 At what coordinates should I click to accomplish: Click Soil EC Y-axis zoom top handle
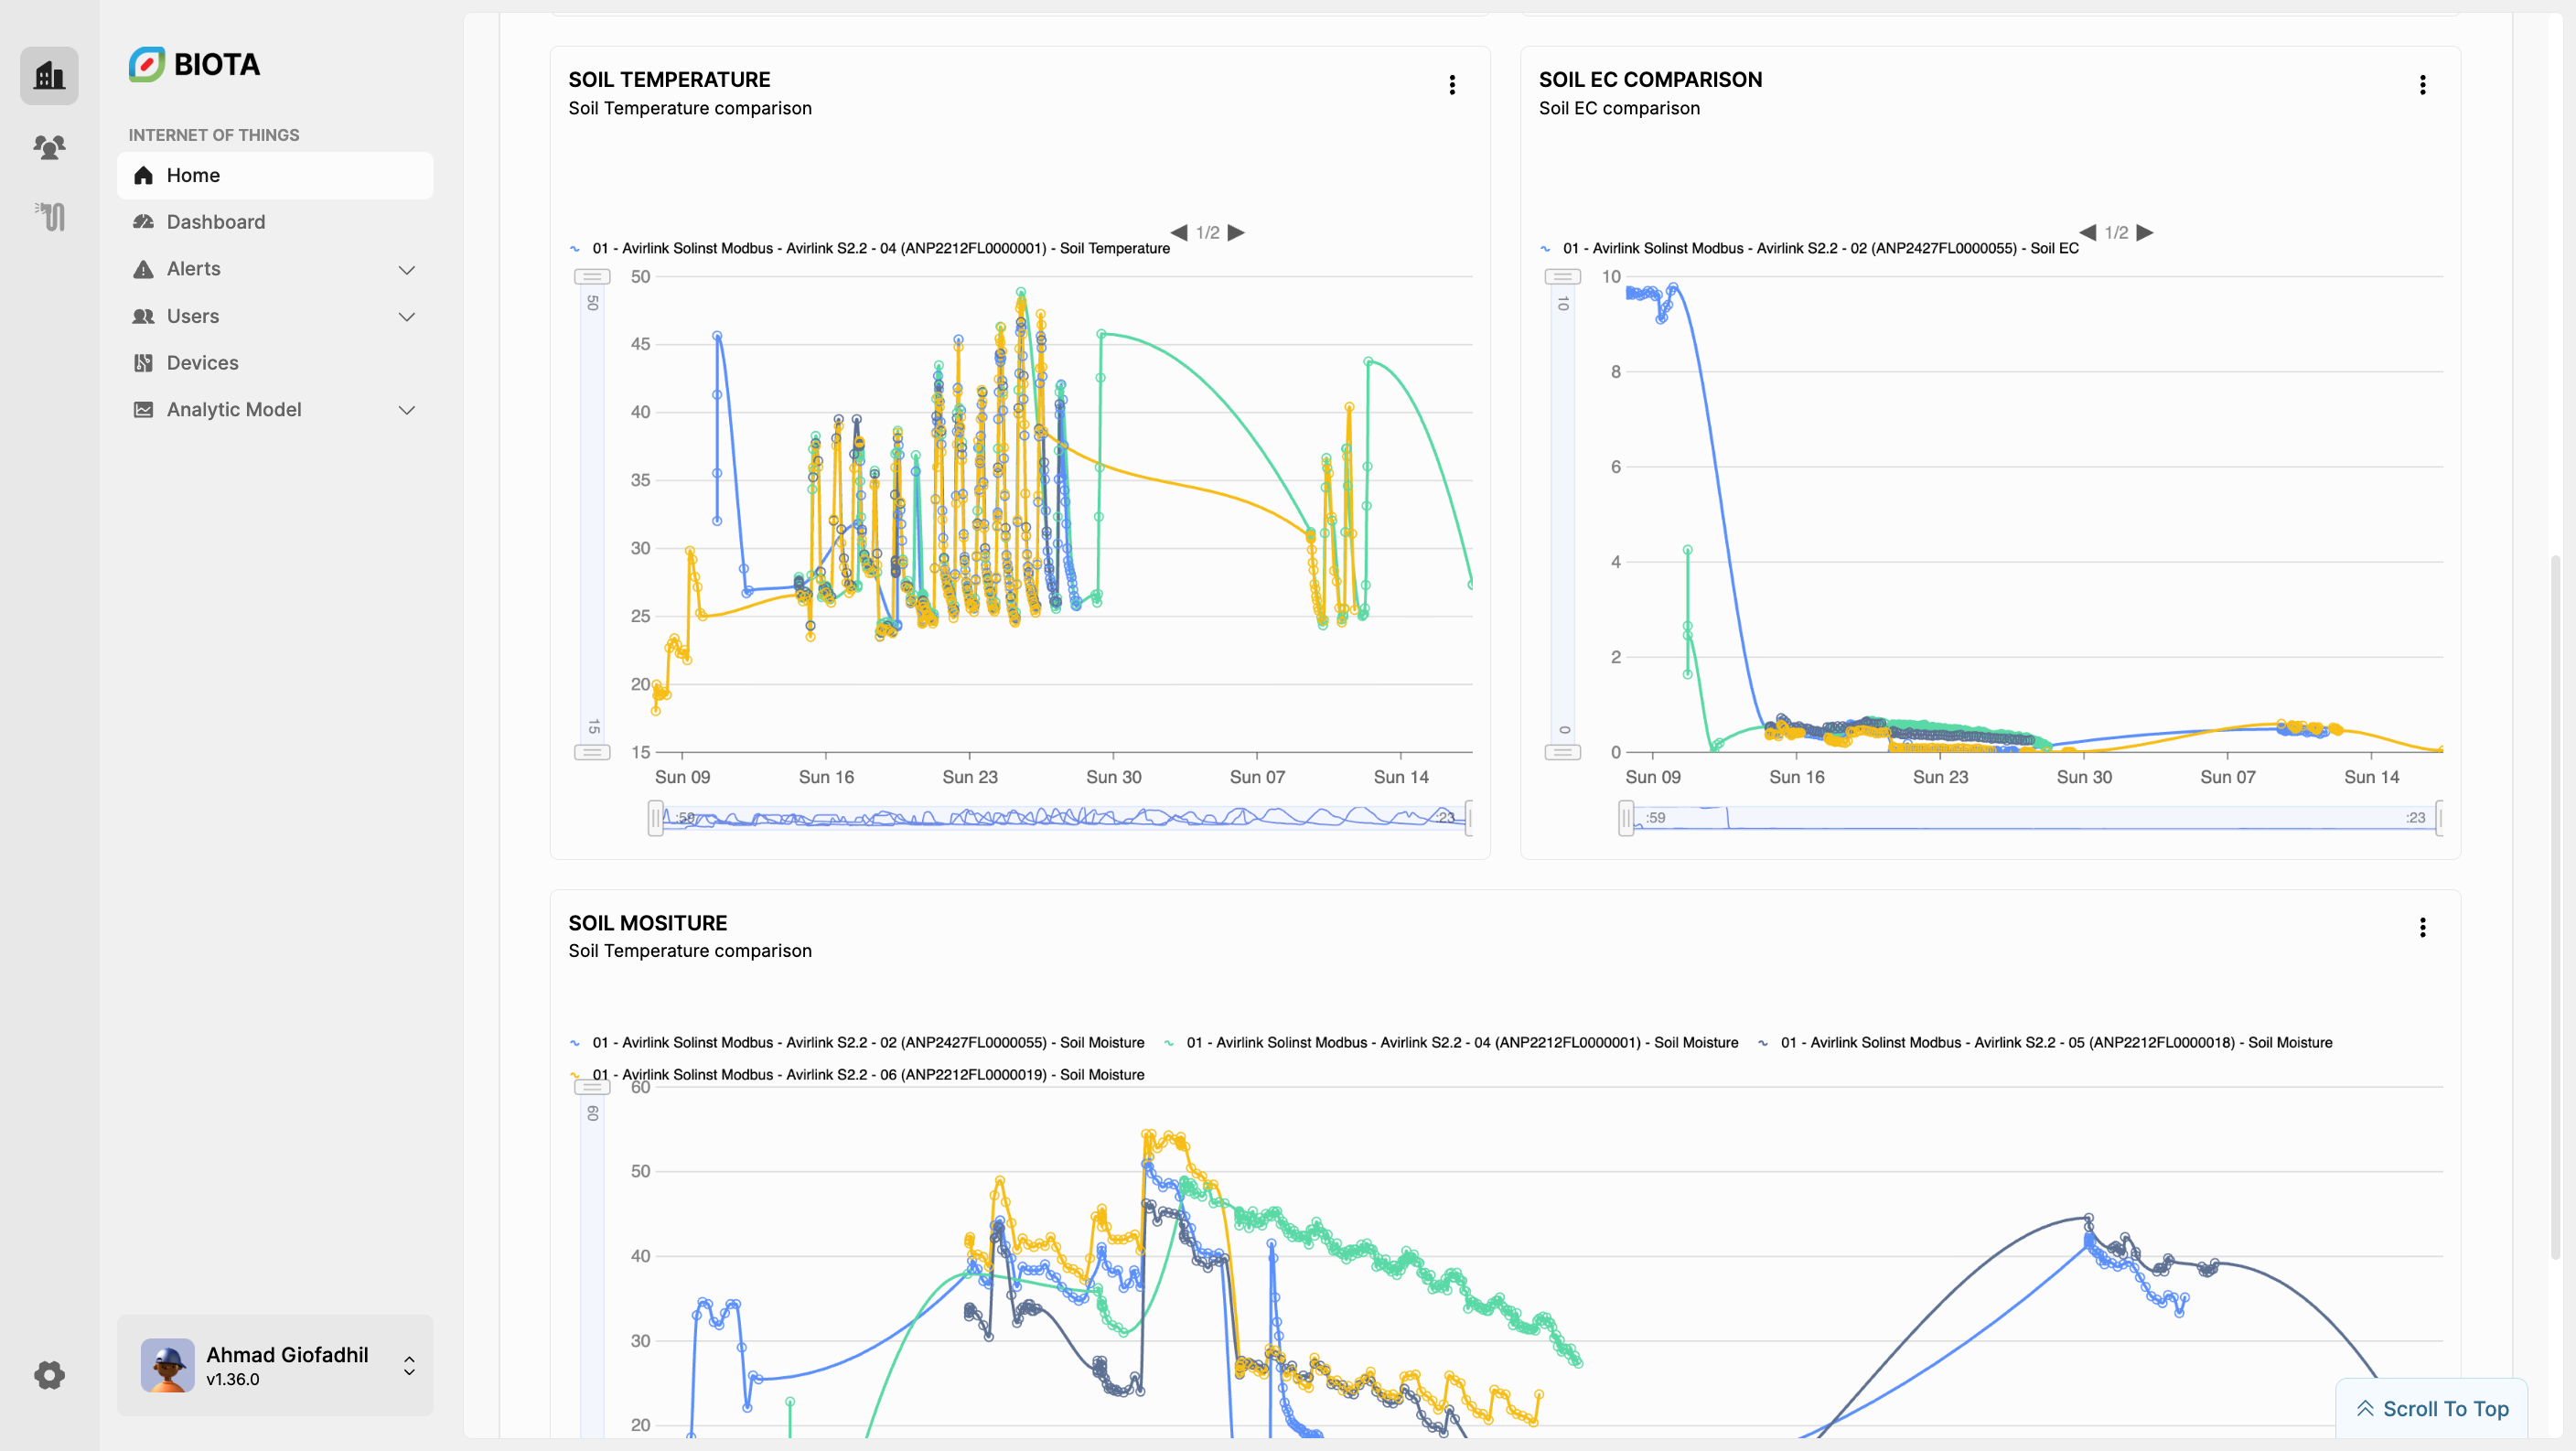pyautogui.click(x=1562, y=276)
